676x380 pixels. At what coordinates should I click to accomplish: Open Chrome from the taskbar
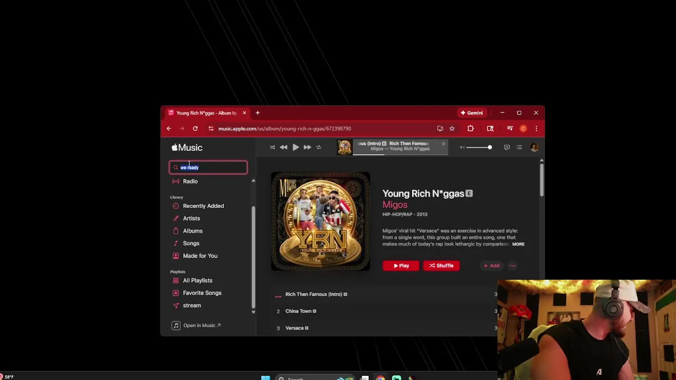pyautogui.click(x=380, y=378)
